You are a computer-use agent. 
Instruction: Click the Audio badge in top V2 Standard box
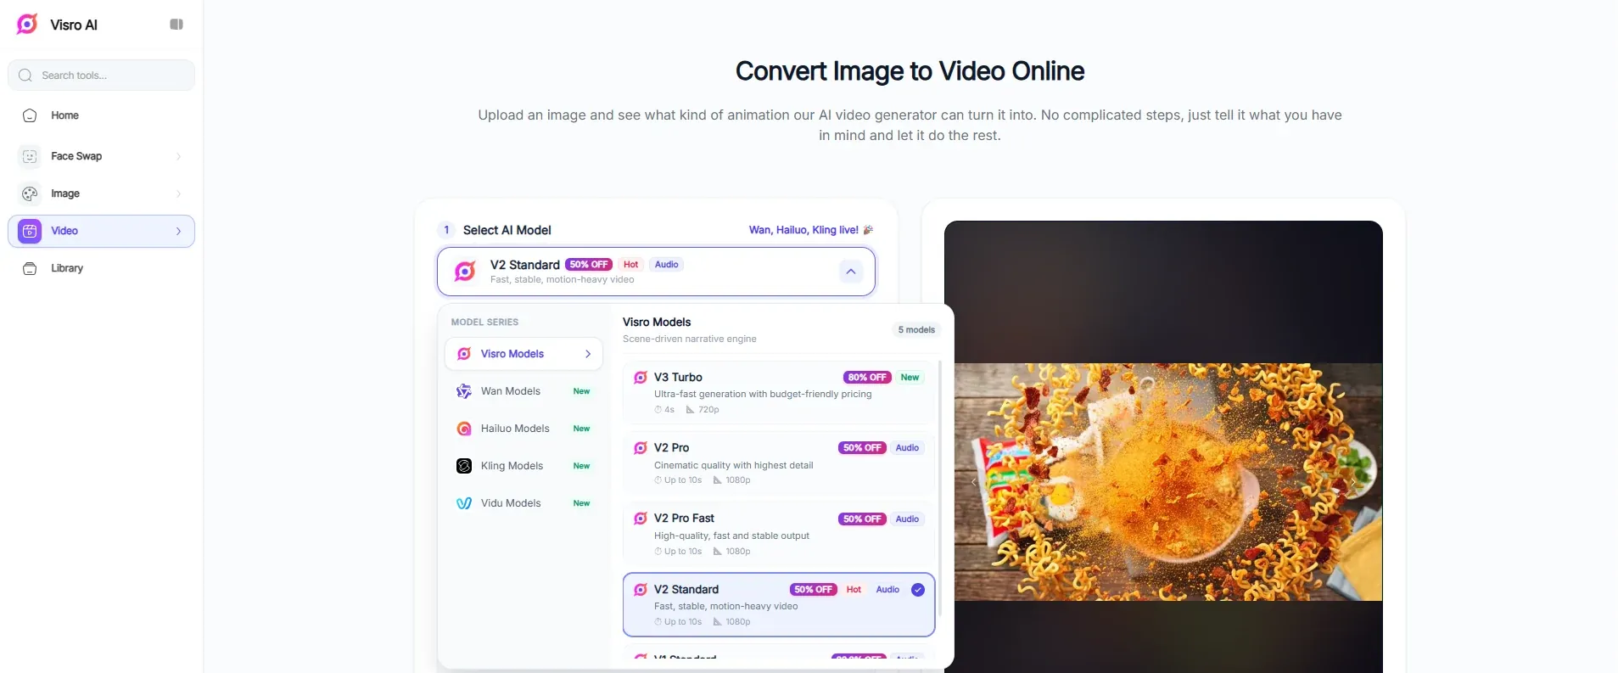coord(667,265)
